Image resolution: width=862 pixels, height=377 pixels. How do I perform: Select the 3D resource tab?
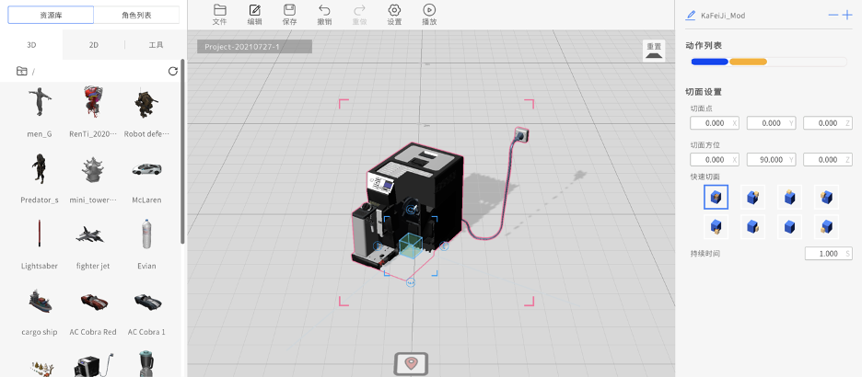coord(31,45)
